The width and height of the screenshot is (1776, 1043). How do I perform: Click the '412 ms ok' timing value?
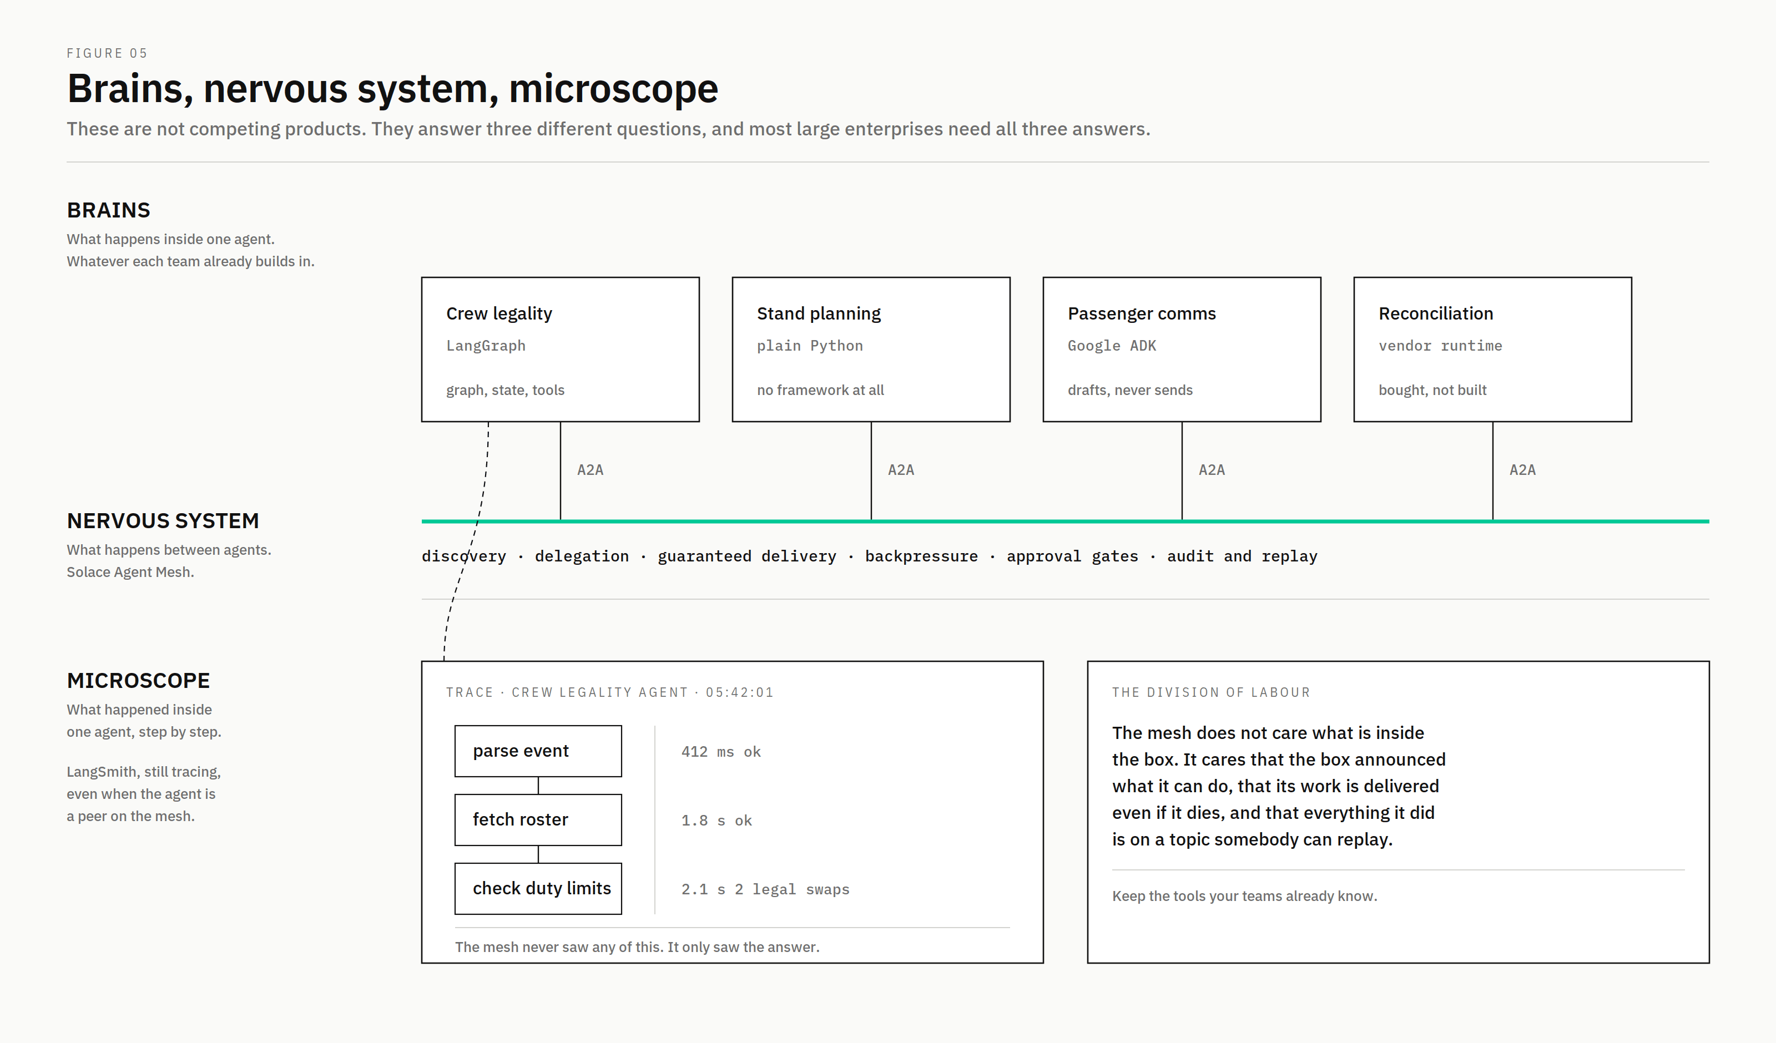pyautogui.click(x=721, y=752)
